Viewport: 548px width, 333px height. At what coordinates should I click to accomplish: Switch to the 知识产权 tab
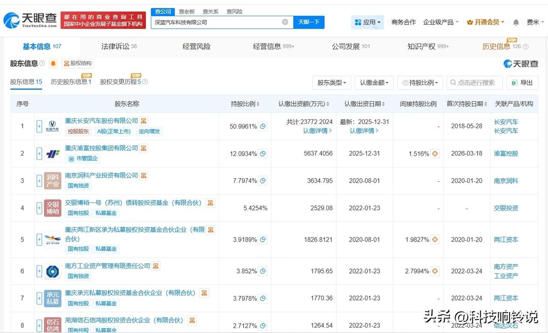point(428,46)
